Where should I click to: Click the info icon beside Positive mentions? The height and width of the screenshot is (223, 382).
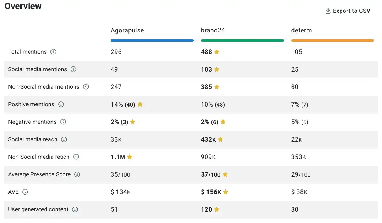point(62,104)
